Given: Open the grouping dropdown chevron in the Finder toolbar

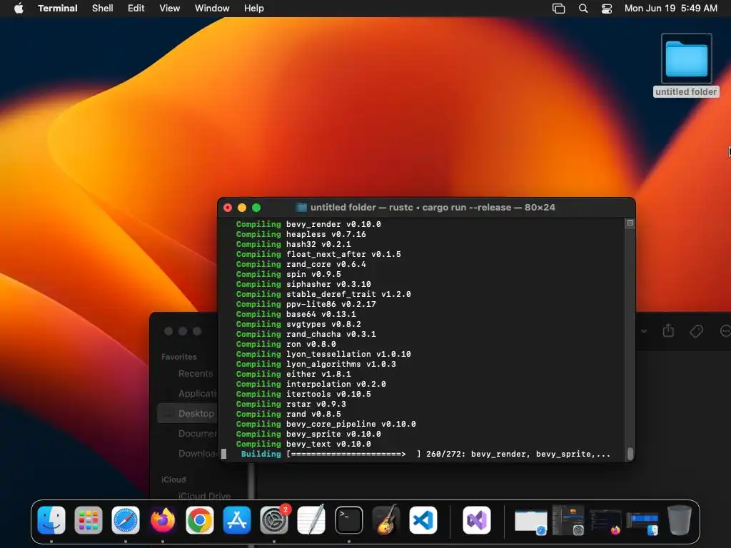Looking at the screenshot, I should pos(644,331).
